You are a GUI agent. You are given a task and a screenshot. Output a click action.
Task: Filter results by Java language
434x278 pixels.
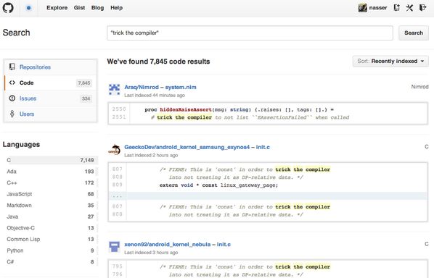[50, 216]
